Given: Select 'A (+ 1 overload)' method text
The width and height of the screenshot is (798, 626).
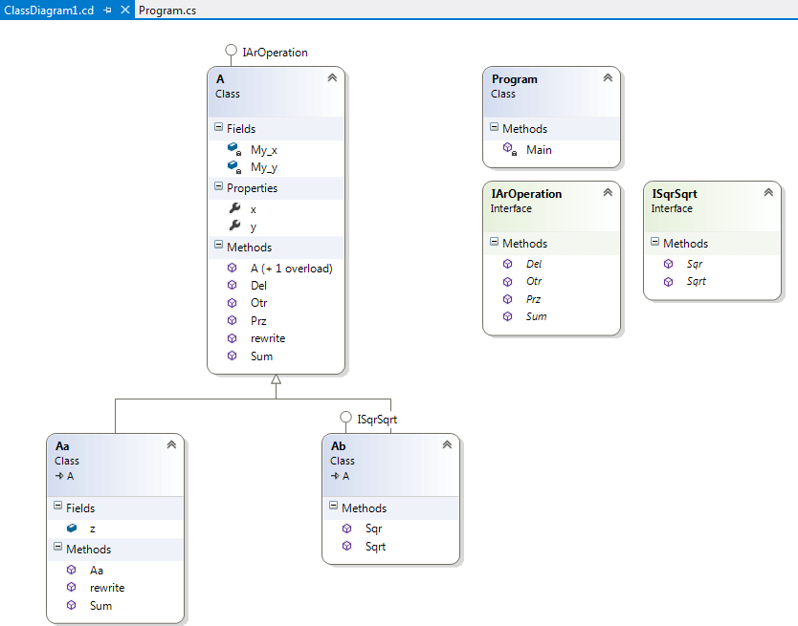Looking at the screenshot, I should pos(291,269).
